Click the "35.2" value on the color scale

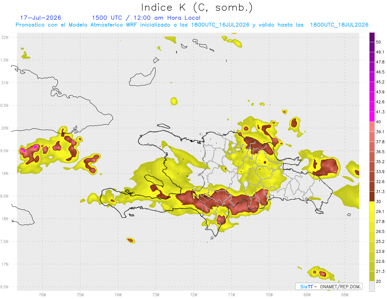[x=380, y=162]
